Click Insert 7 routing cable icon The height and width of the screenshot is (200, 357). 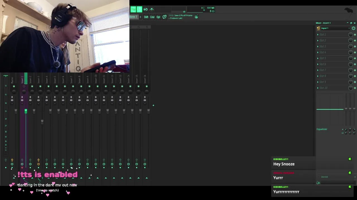pyautogui.click(x=71, y=160)
